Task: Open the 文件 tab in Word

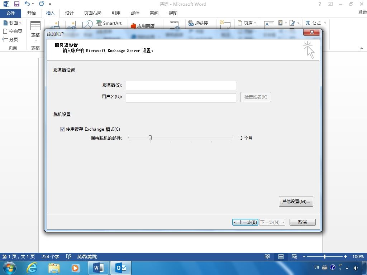Action: pyautogui.click(x=10, y=13)
